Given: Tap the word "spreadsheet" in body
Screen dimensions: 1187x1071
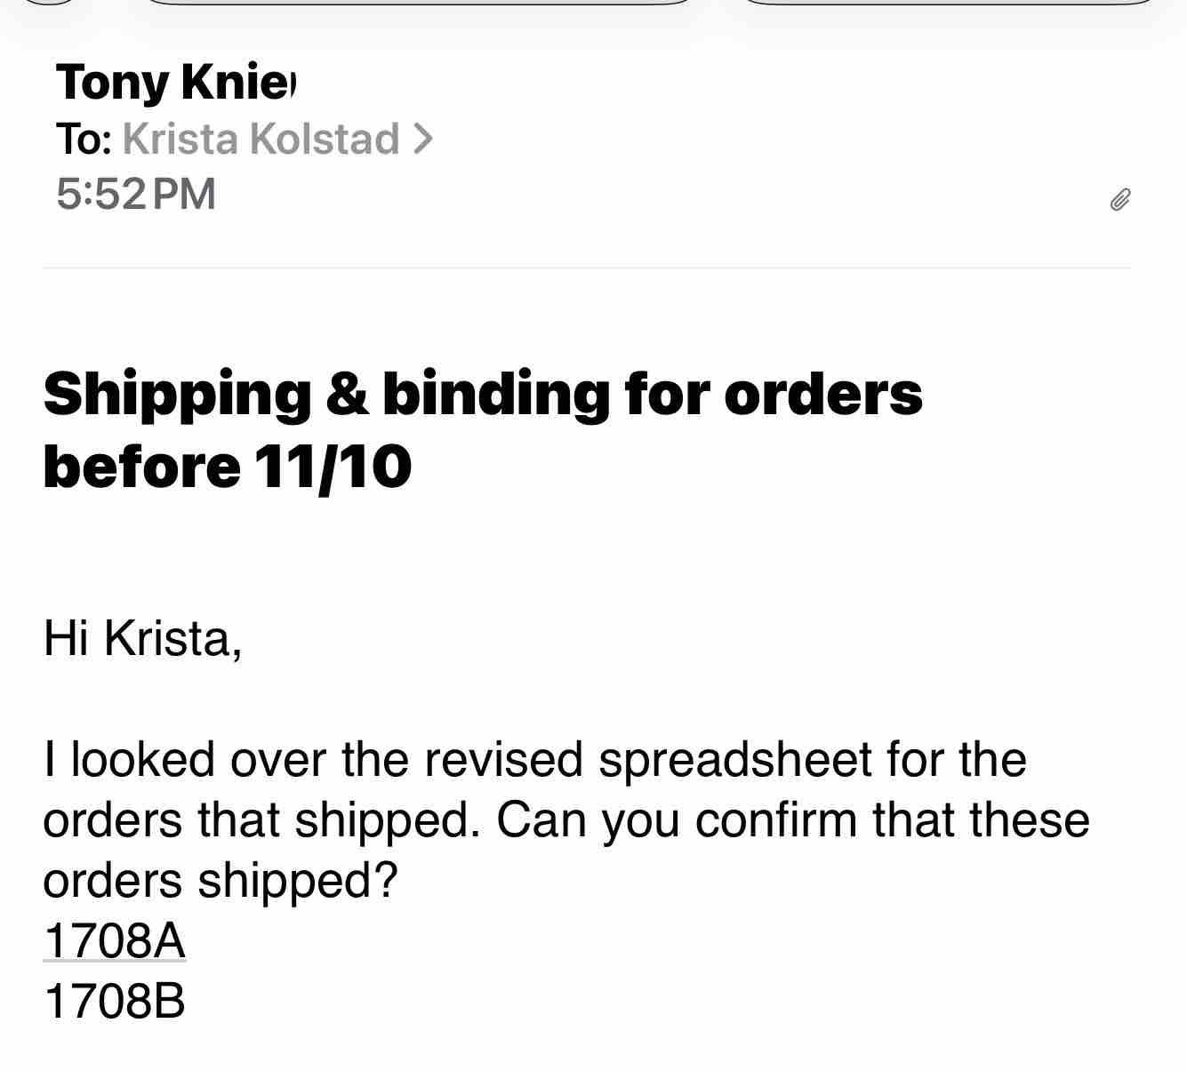Looking at the screenshot, I should 734,759.
